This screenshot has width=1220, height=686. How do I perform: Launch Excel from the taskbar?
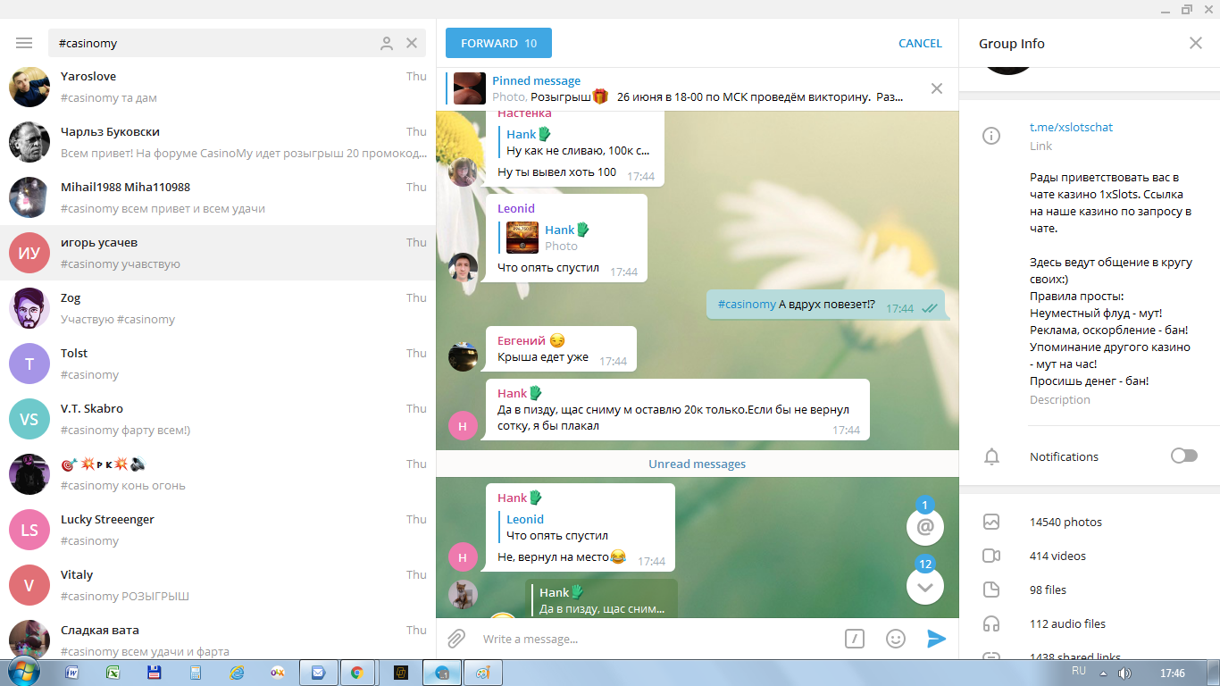113,673
